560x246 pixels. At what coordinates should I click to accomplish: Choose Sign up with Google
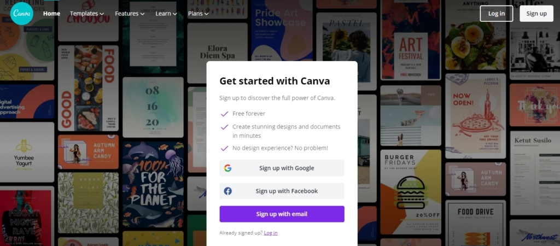[282, 168]
